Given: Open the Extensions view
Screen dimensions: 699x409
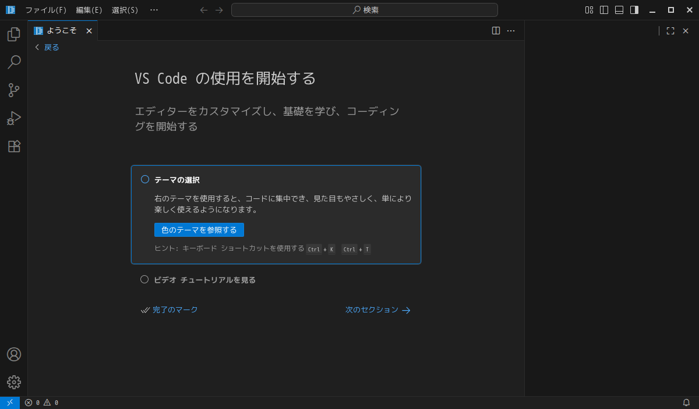Looking at the screenshot, I should click(13, 146).
